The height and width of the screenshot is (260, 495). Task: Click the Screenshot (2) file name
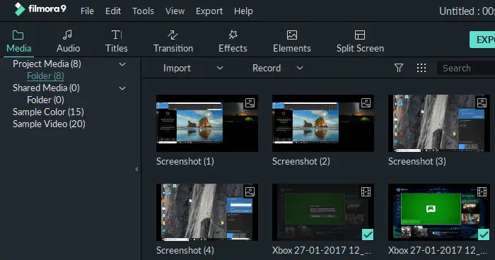[x=301, y=162]
